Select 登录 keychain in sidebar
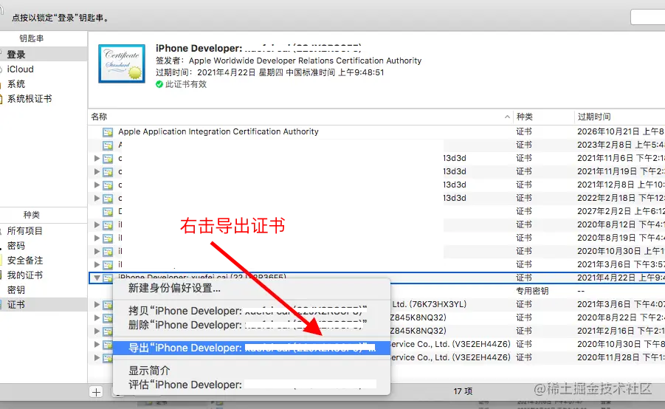The height and width of the screenshot is (409, 665). tap(44, 55)
